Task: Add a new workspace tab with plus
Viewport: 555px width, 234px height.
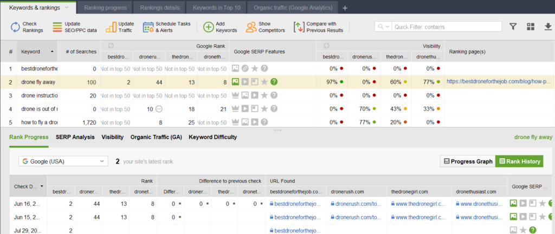Action: click(345, 8)
